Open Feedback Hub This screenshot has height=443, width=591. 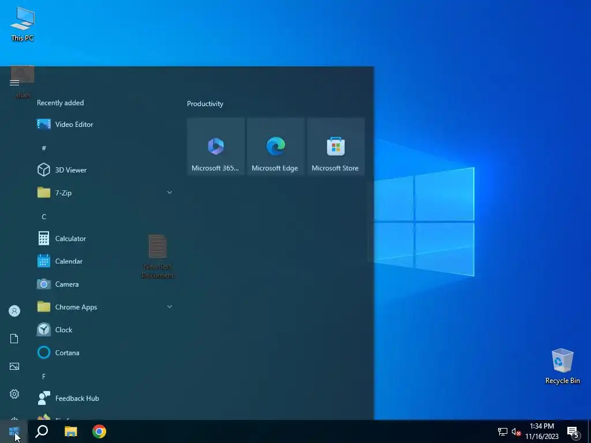coord(104,398)
